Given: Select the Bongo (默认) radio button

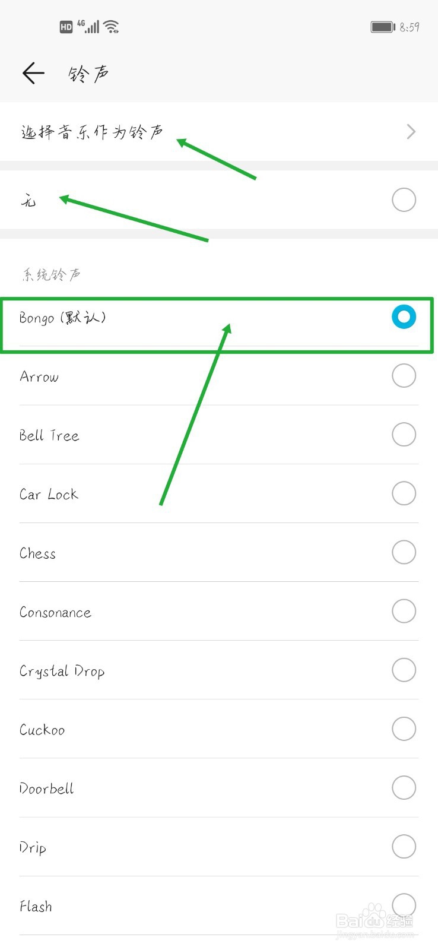Looking at the screenshot, I should 404,316.
